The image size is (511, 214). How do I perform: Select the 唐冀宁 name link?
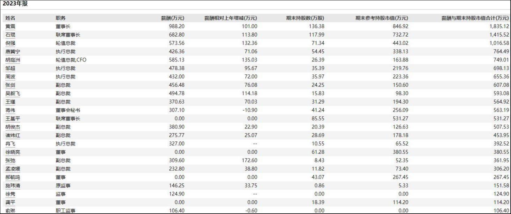[13, 52]
